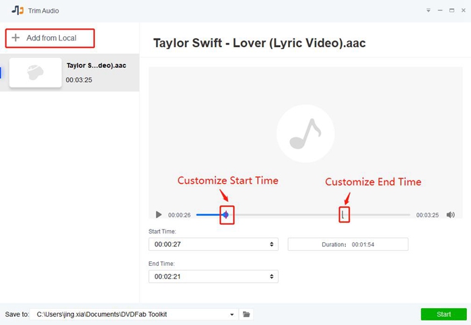This screenshot has width=471, height=325.
Task: Mute audio with the speaker icon
Action: point(450,215)
